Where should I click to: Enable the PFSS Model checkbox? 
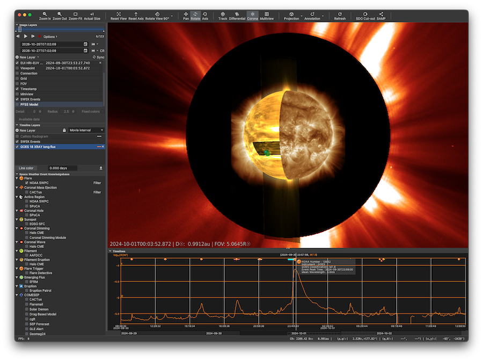click(x=17, y=105)
